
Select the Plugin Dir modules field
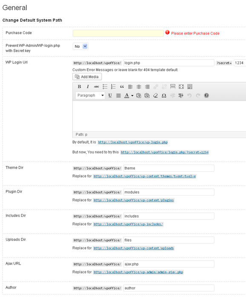169,192
